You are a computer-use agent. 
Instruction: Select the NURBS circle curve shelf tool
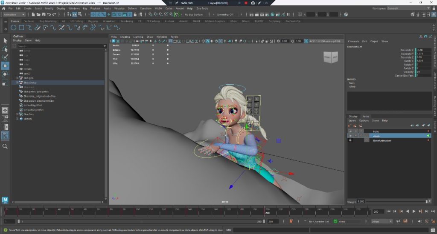tap(13, 28)
